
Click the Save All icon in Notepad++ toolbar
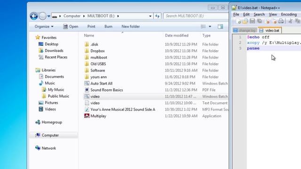coord(260,21)
